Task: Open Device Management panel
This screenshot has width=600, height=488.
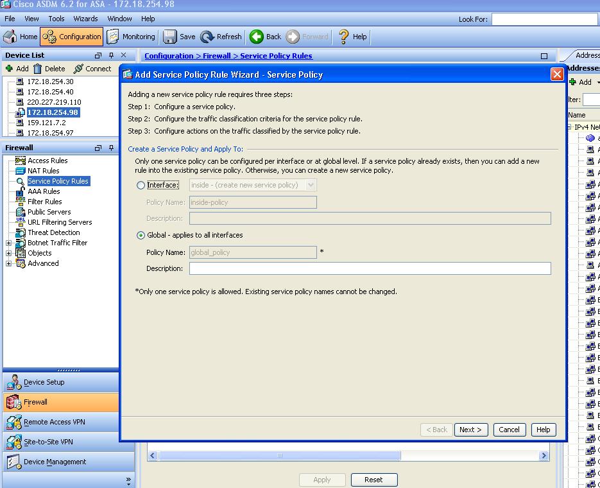Action: click(69, 462)
